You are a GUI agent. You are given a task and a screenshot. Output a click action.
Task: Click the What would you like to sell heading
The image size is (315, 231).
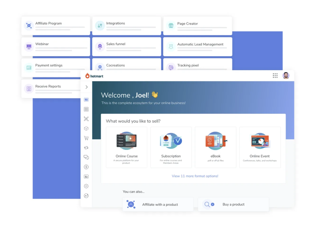pyautogui.click(x=133, y=121)
